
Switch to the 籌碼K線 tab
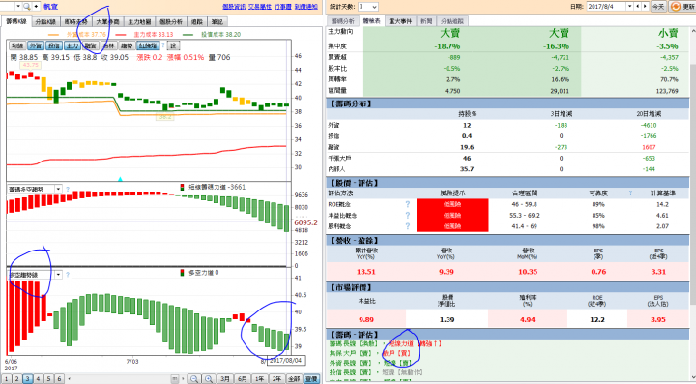(x=16, y=21)
